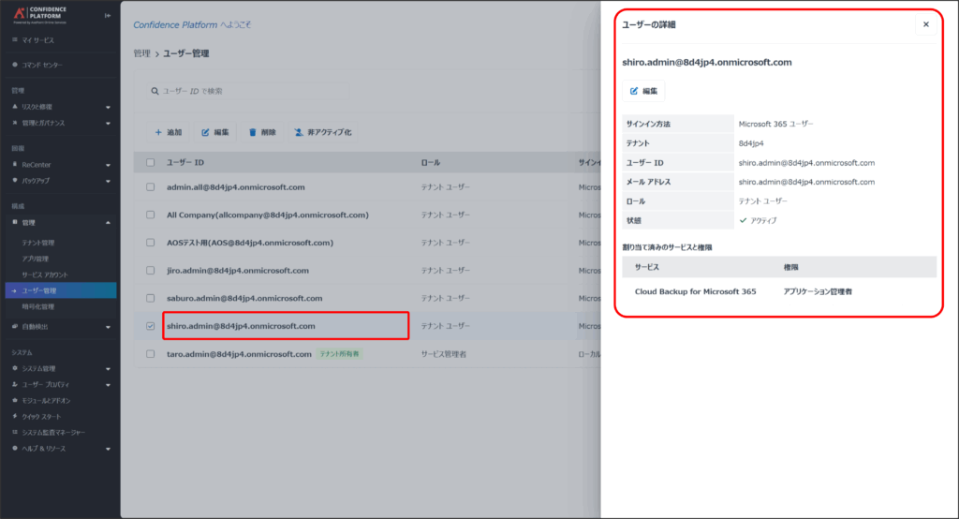The height and width of the screenshot is (519, 959).
Task: Click the コマンド センター sidebar icon
Action: (x=14, y=65)
